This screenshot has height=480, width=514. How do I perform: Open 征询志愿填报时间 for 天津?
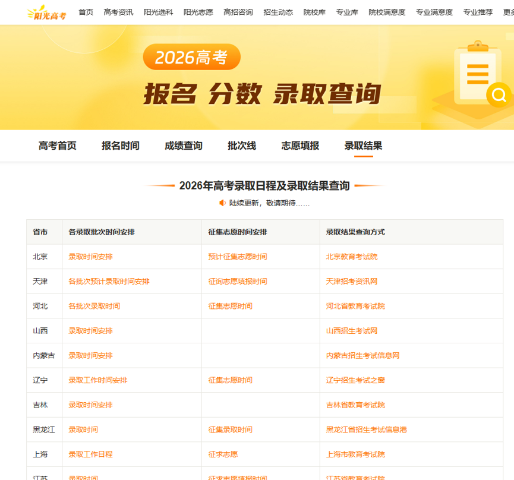[238, 282]
